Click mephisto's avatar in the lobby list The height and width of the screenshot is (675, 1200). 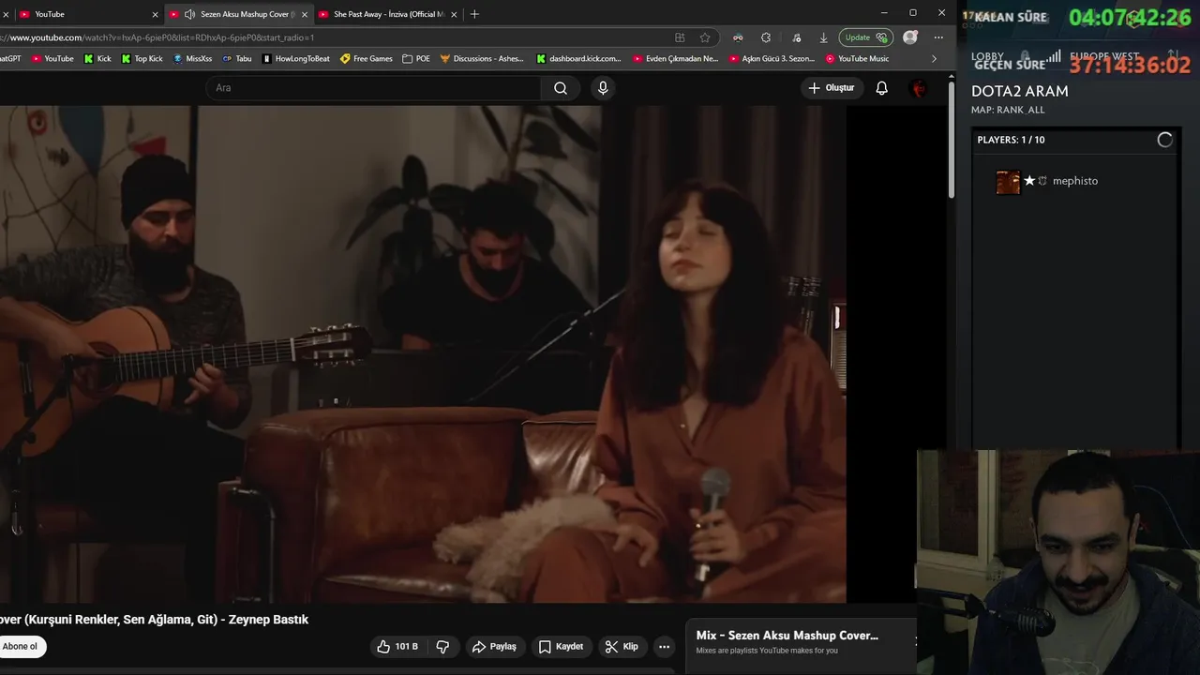click(x=1008, y=181)
